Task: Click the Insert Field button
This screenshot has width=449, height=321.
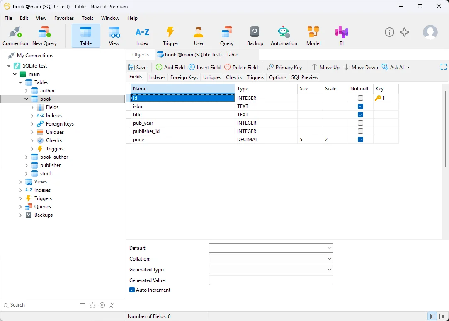Action: [x=205, y=67]
